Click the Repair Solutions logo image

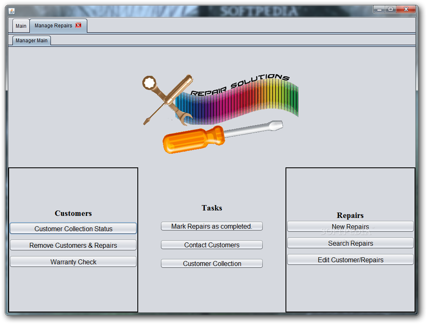pos(220,114)
